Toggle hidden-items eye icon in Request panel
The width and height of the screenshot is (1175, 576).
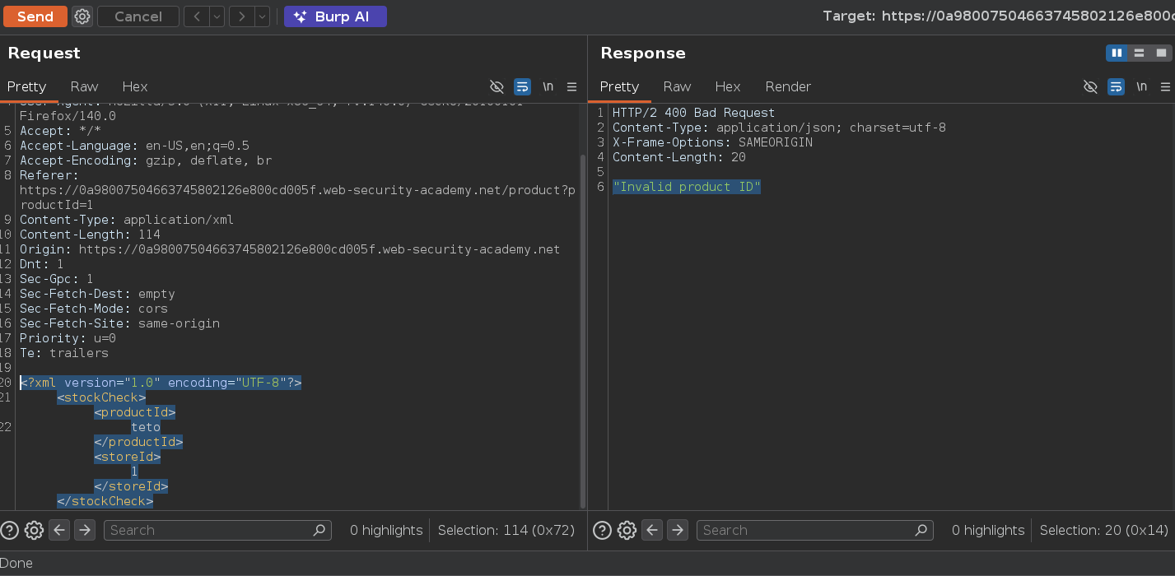point(497,86)
